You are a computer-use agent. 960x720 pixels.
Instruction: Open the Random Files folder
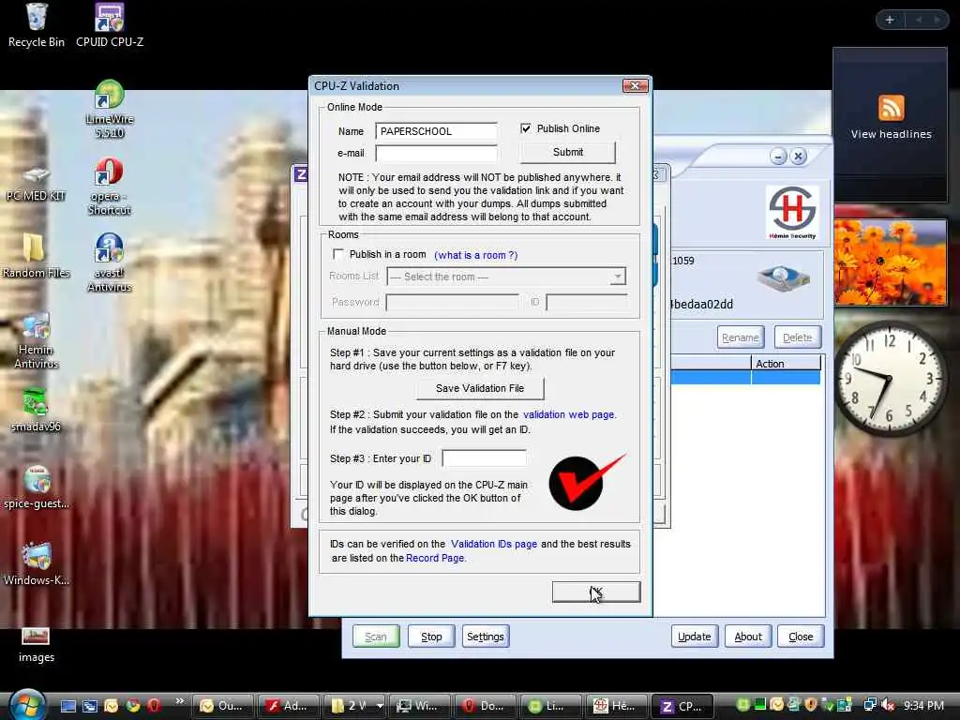click(x=37, y=256)
